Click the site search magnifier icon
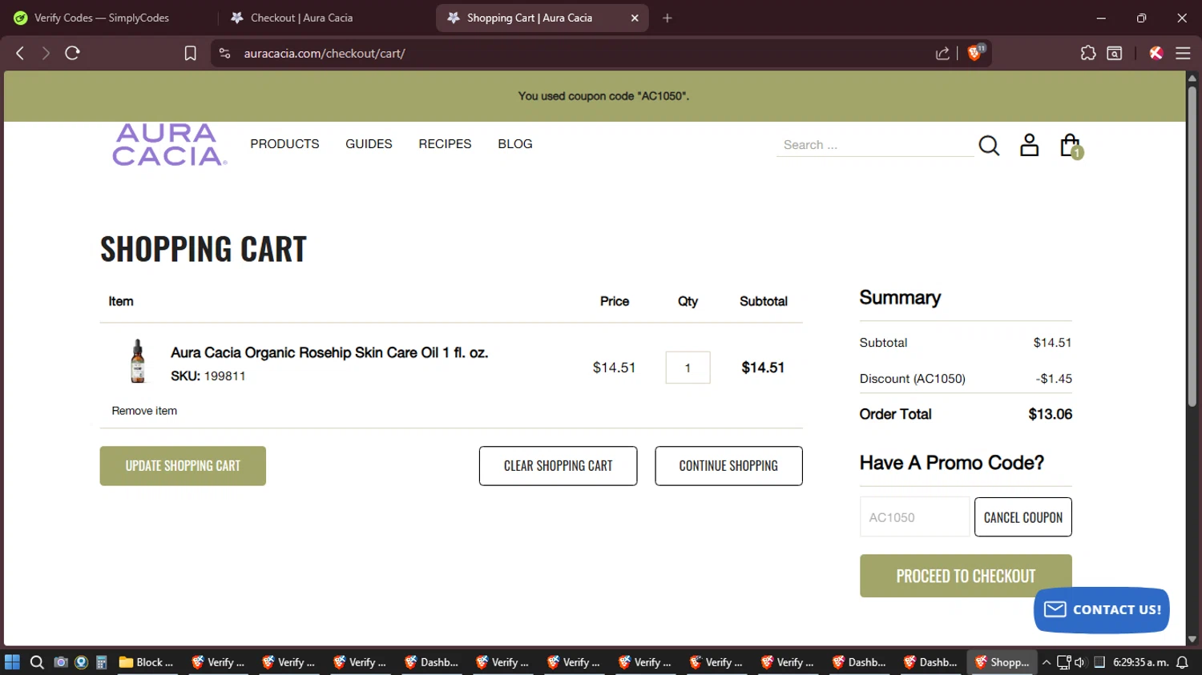The width and height of the screenshot is (1202, 675). pyautogui.click(x=989, y=145)
